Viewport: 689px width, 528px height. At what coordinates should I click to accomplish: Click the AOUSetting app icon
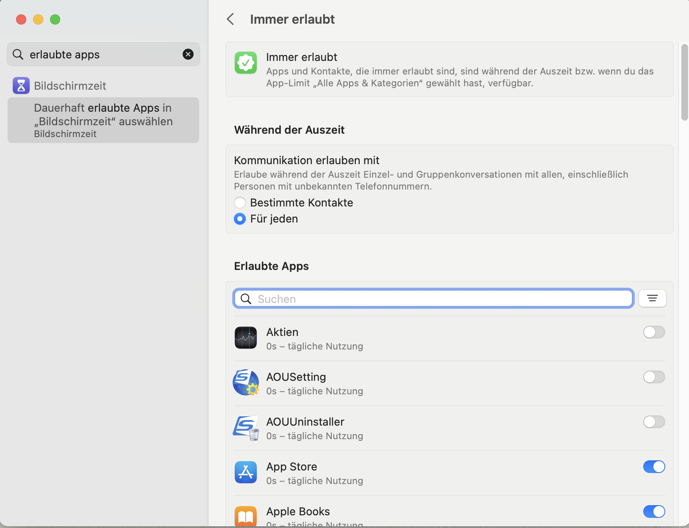[246, 382]
